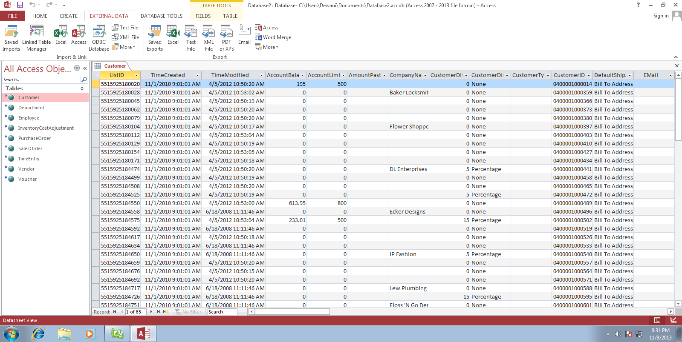Image resolution: width=682 pixels, height=342 pixels.
Task: Import from Access database icon
Action: click(79, 35)
